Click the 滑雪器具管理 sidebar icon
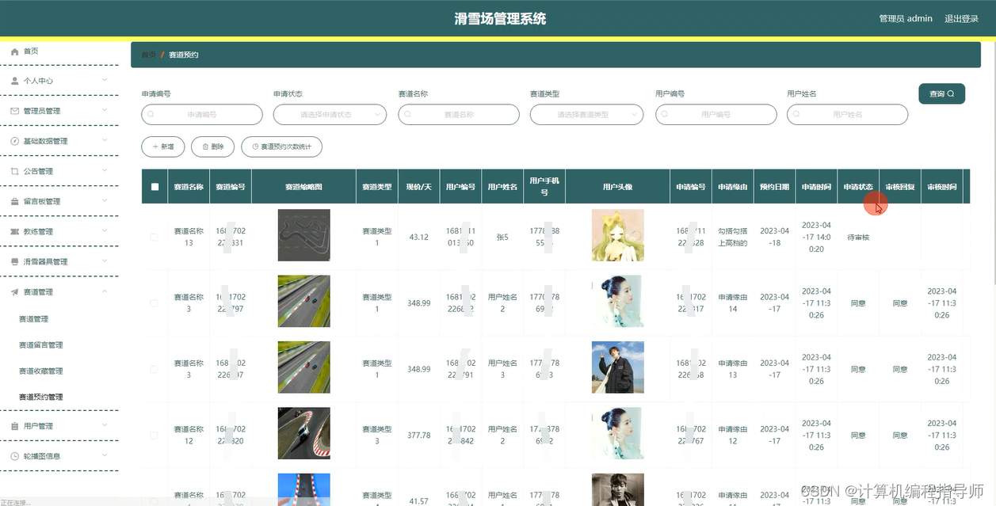Screen dimensions: 996x506 click(13, 261)
